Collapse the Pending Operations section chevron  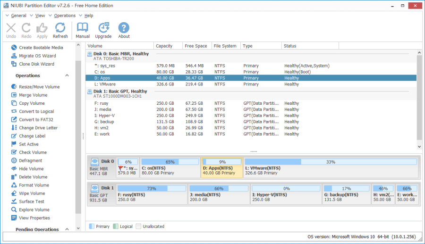click(x=67, y=229)
